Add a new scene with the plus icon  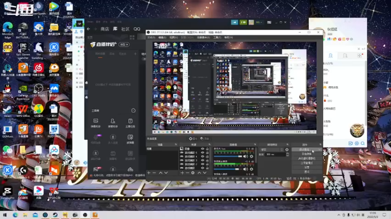[x=149, y=173]
